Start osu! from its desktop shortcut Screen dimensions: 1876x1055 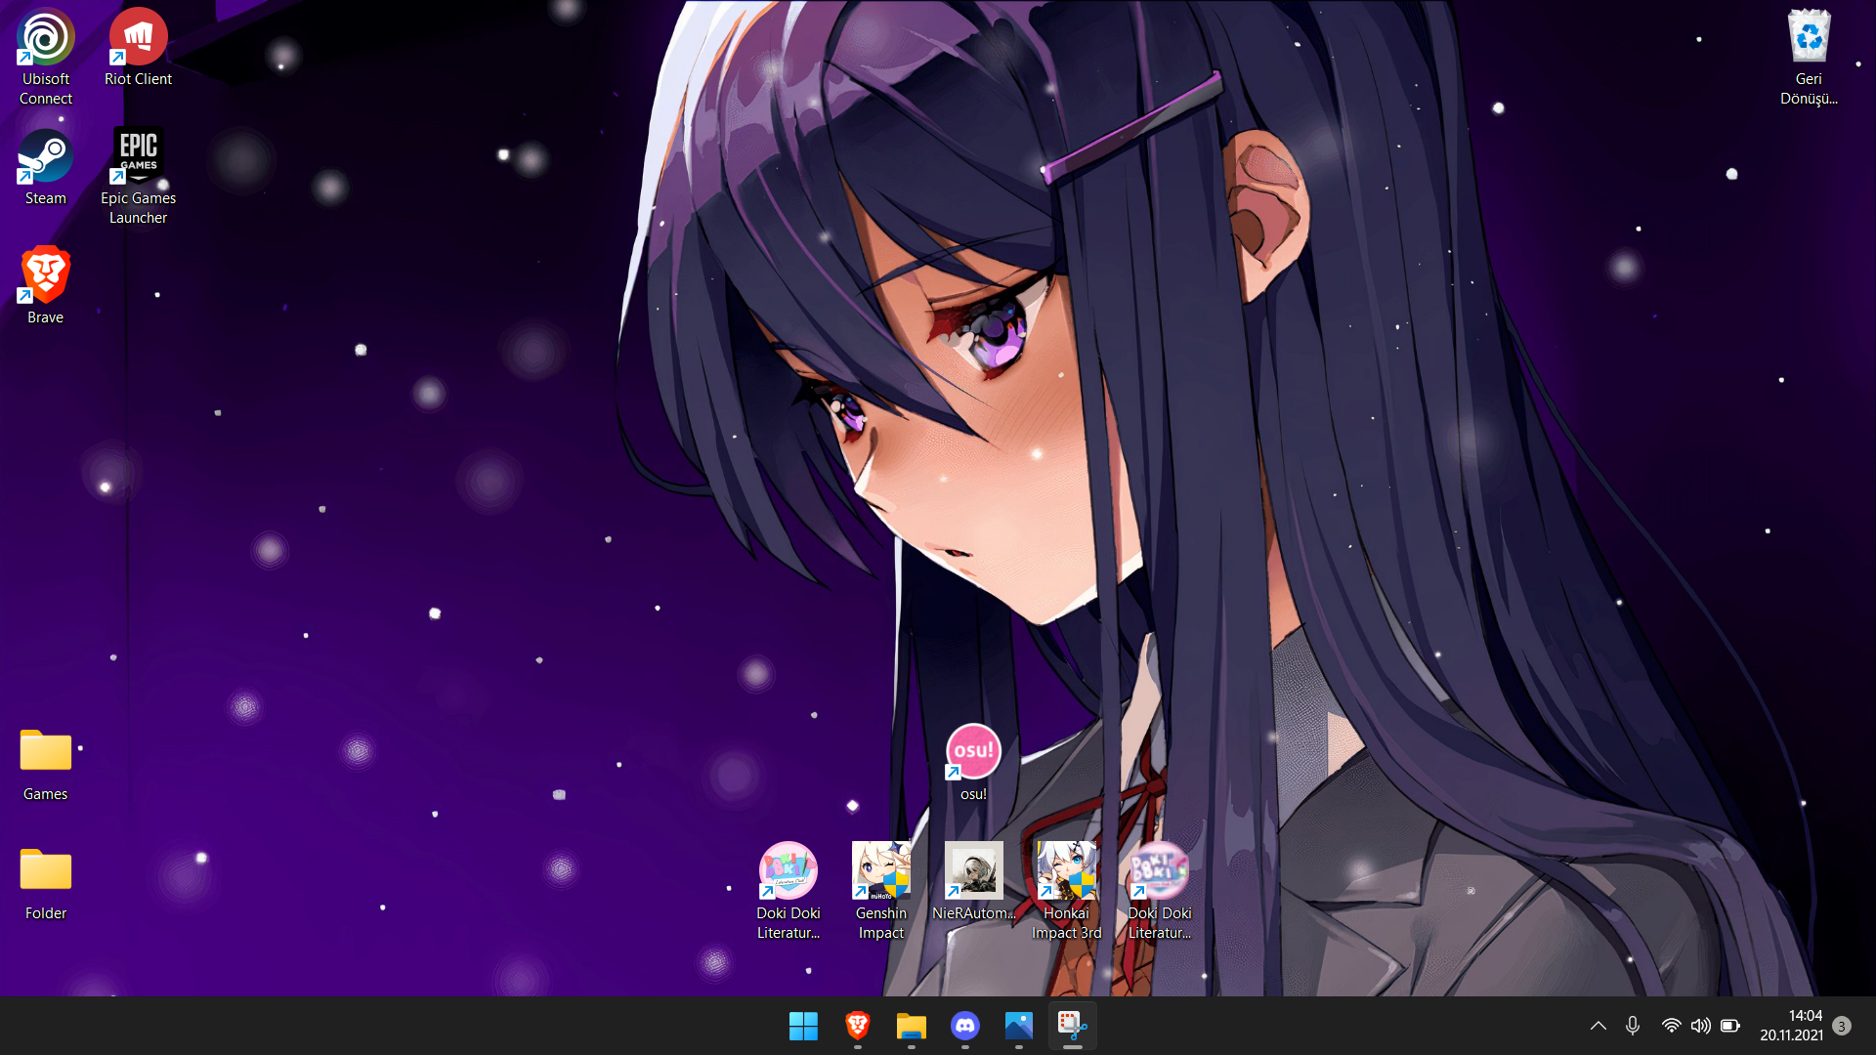[x=972, y=751]
